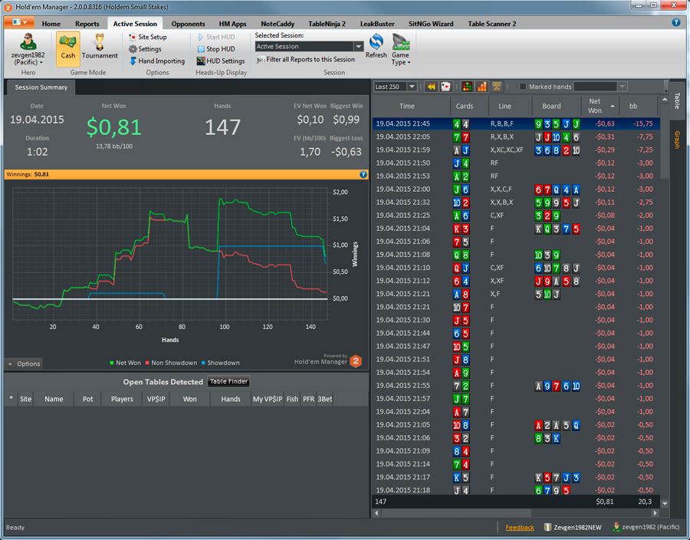
Task: Switch to the vertical Table side tab
Action: (x=677, y=100)
